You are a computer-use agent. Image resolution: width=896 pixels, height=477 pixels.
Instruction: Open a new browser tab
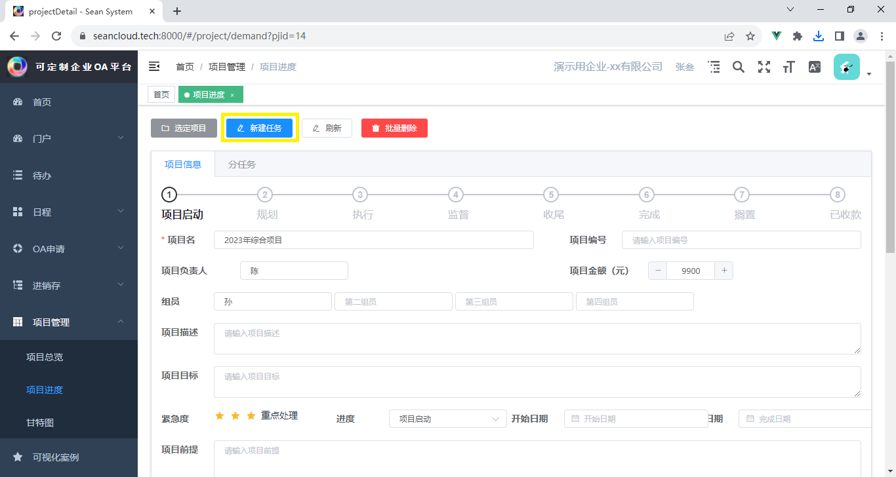tap(177, 11)
